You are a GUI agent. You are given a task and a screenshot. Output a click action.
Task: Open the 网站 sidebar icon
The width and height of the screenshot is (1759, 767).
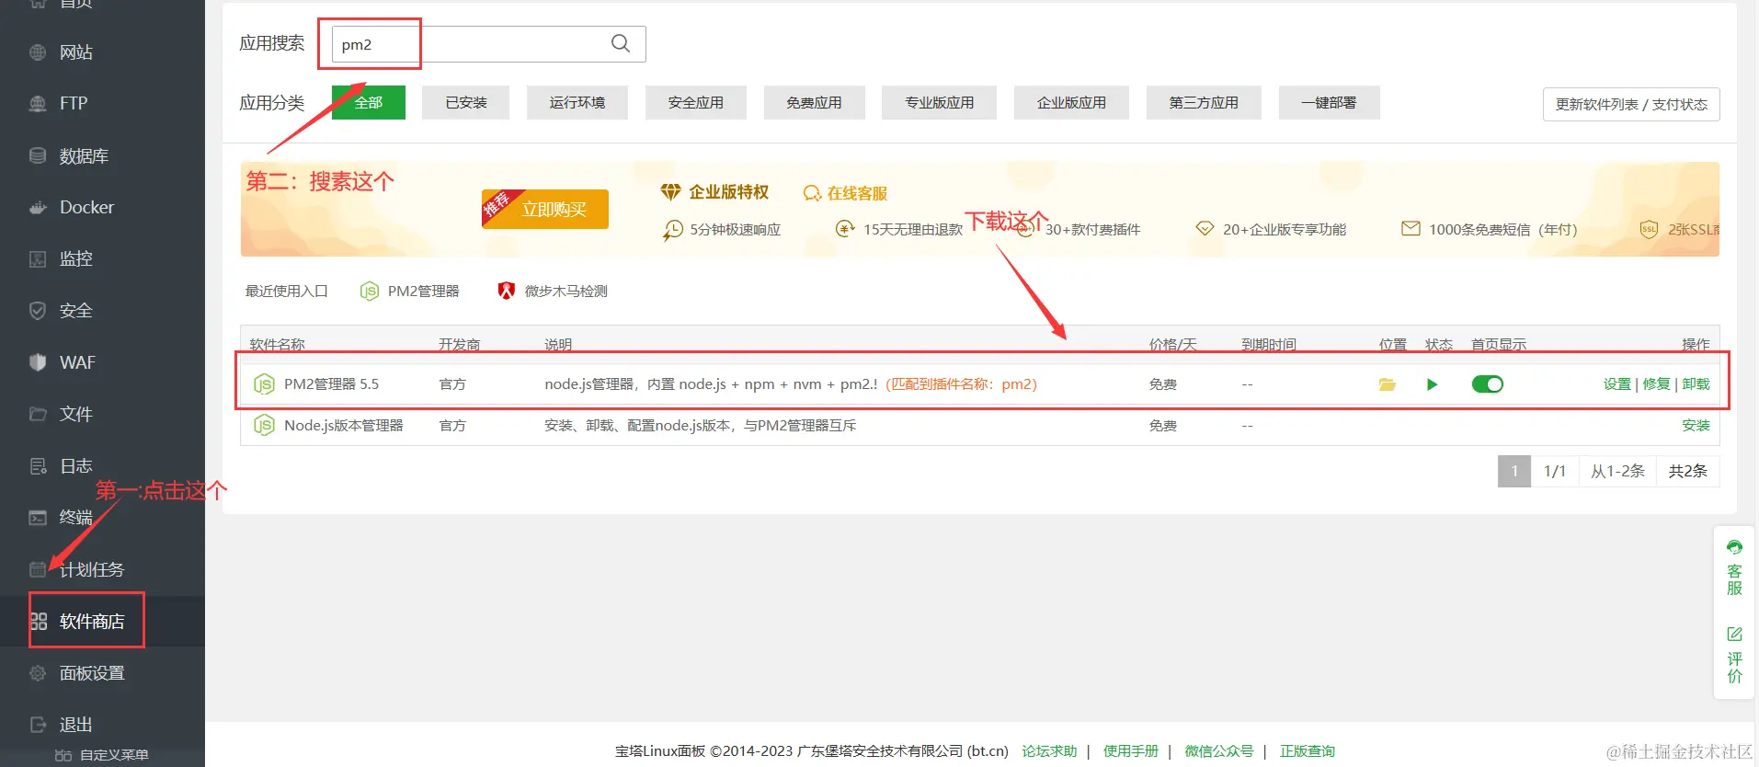click(x=38, y=52)
